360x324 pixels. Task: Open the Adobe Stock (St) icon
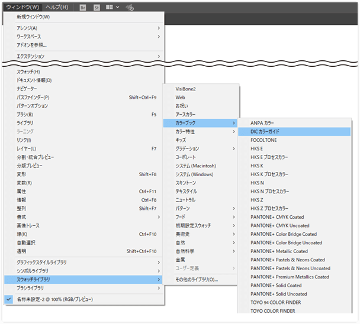coord(97,8)
